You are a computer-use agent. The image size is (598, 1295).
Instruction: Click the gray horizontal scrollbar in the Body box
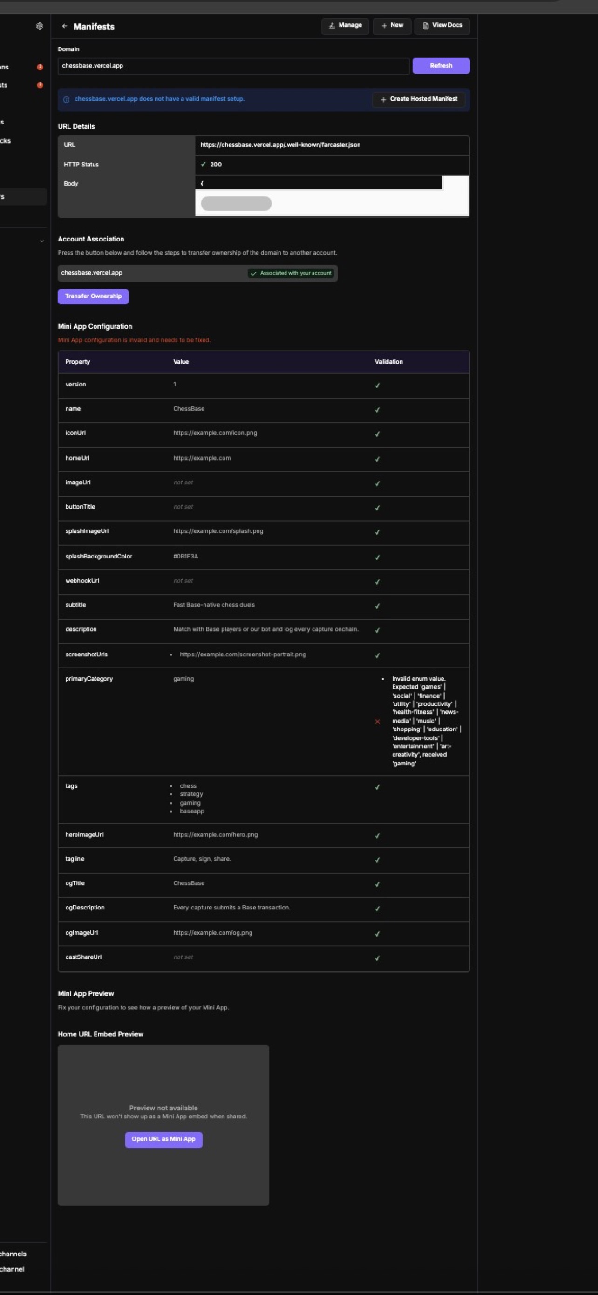pyautogui.click(x=236, y=203)
